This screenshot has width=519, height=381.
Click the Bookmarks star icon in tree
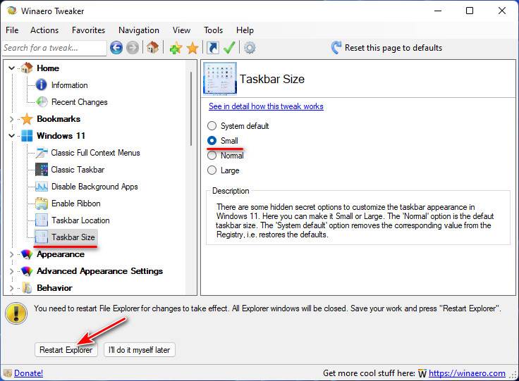(x=27, y=118)
